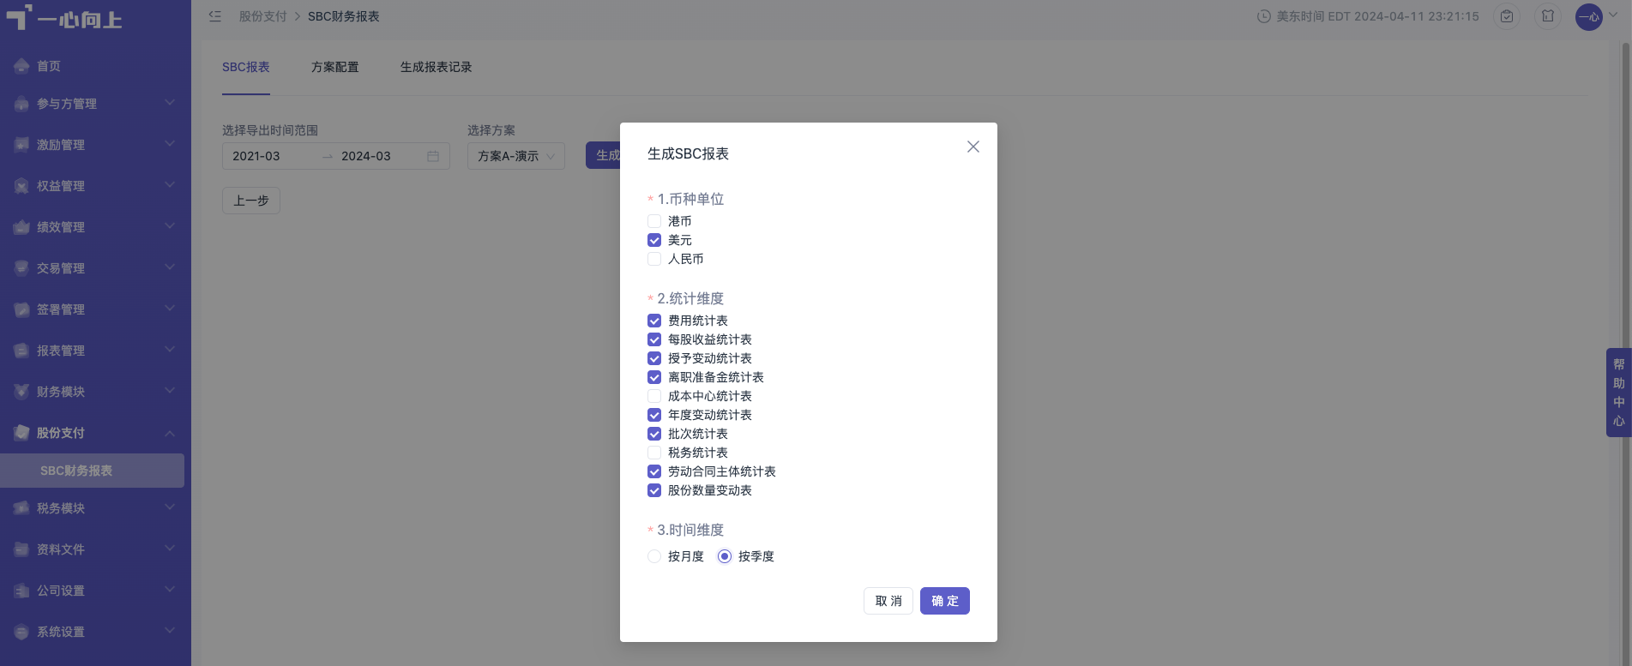This screenshot has width=1632, height=666.
Task: Click the 股份支付 sidebar icon
Action: tap(21, 433)
